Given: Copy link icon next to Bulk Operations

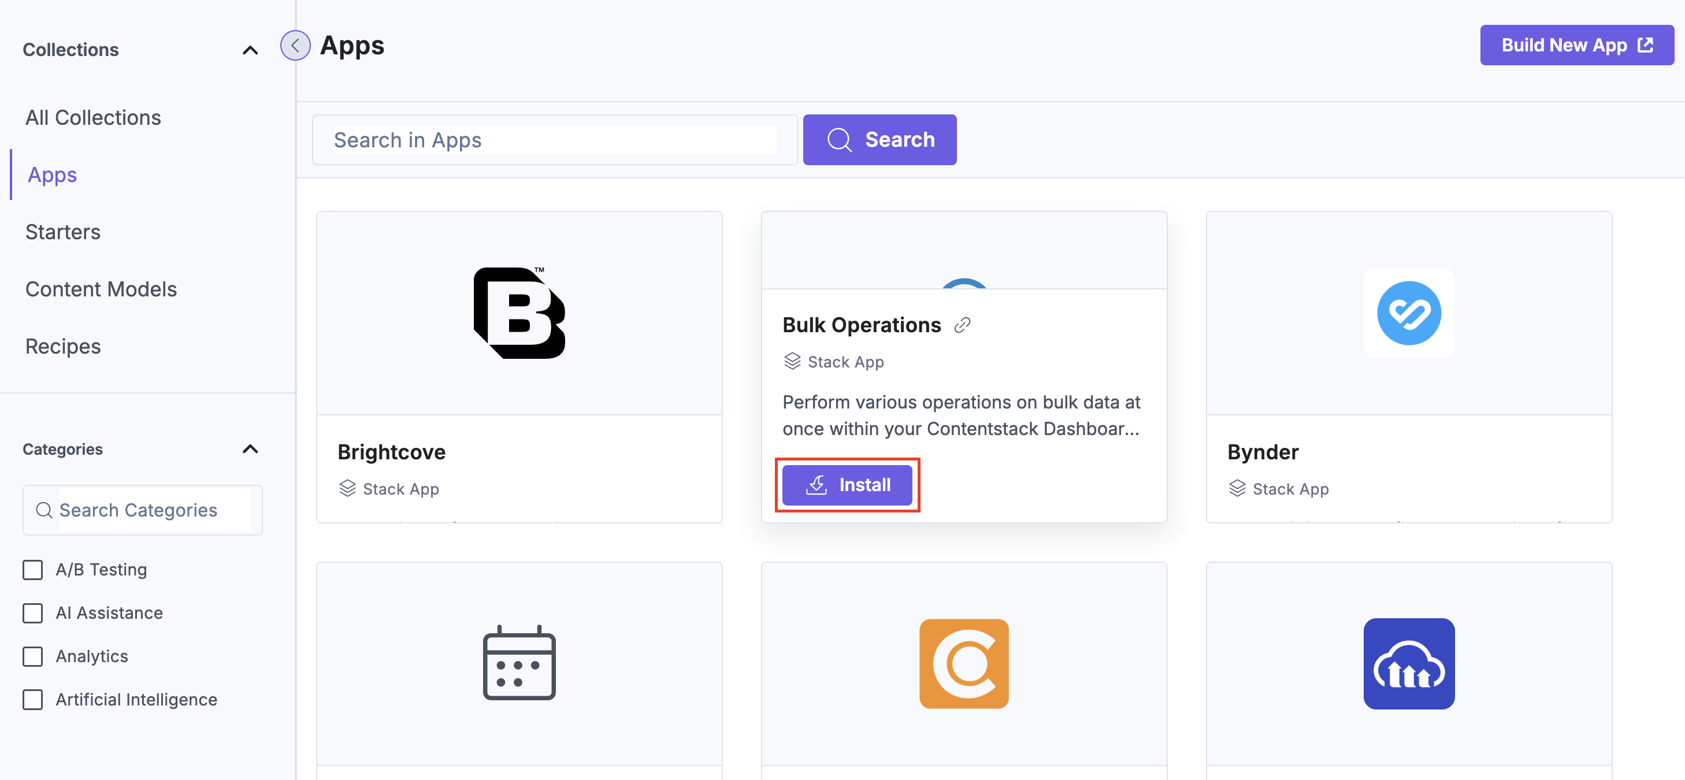Looking at the screenshot, I should 962,325.
